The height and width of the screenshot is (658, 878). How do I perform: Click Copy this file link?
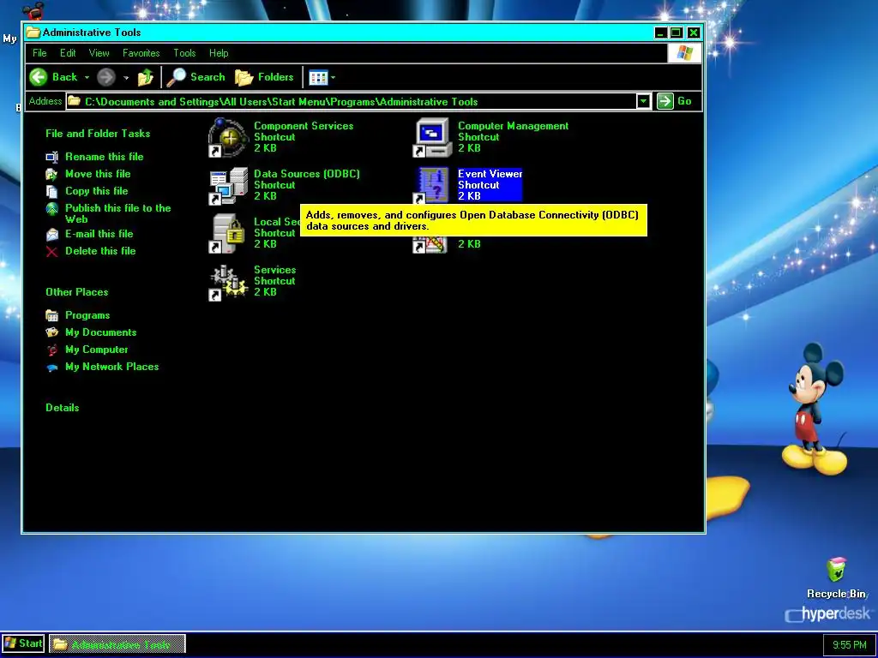click(x=96, y=191)
